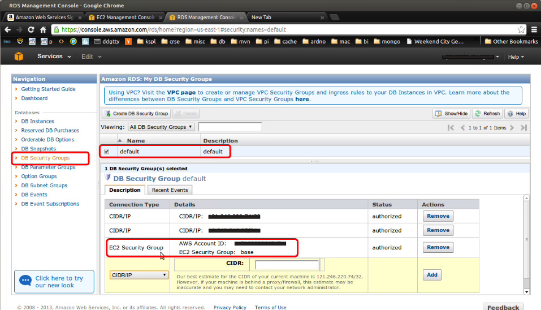Click the site security lock icon
Screen dimensions: 541x310
(57, 29)
